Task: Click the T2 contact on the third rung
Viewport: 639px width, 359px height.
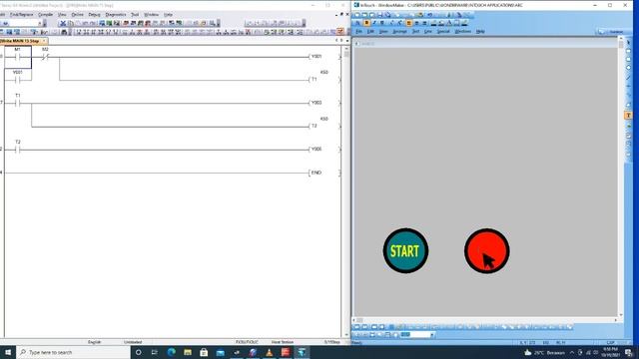Action: coord(18,150)
